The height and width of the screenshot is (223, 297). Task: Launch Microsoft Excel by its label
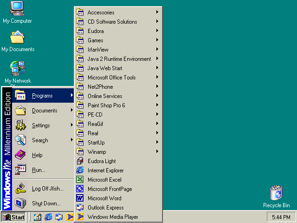[104, 180]
